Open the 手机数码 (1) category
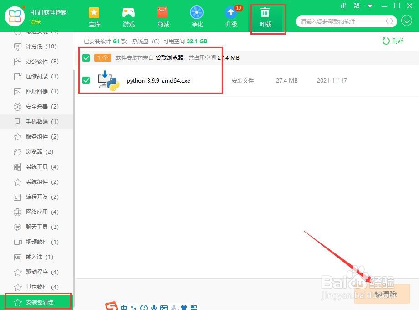The image size is (419, 310). point(36,122)
